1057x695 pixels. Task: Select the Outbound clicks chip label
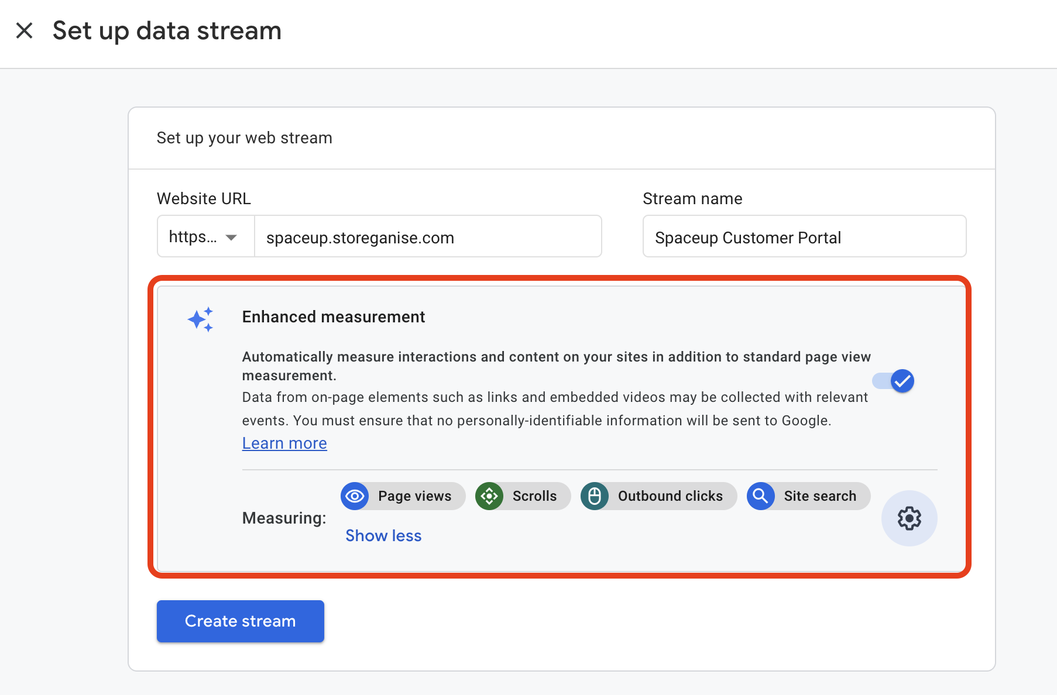(670, 496)
